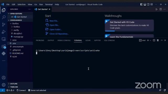Open editor More Actions ellipsis

165,9
